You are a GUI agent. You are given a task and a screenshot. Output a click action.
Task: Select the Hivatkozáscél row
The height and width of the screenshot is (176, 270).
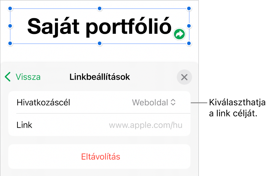[x=99, y=102]
